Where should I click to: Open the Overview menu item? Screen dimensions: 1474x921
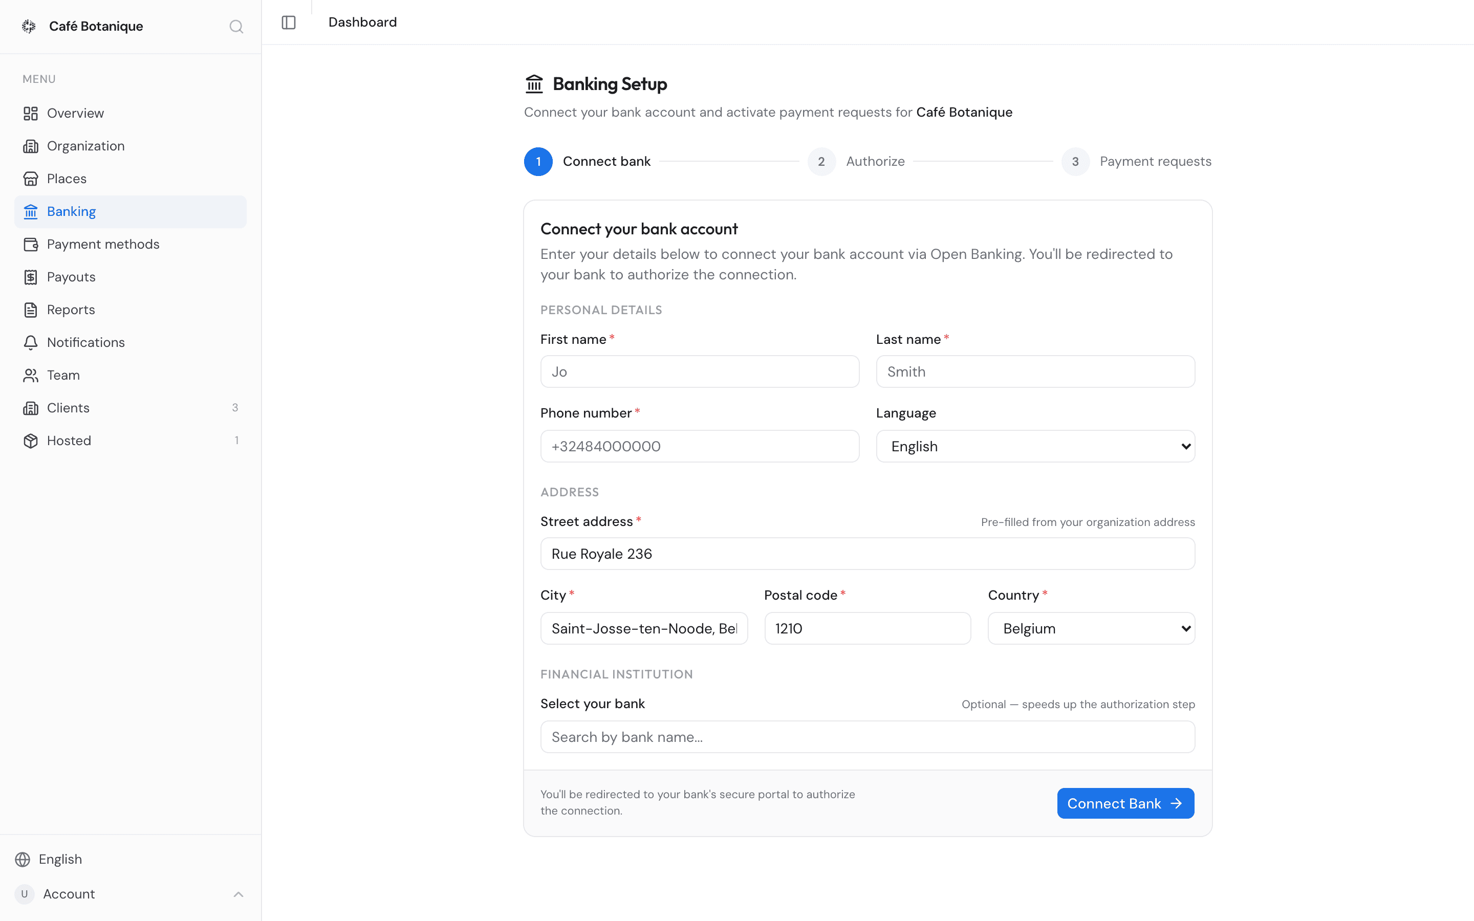coord(131,113)
